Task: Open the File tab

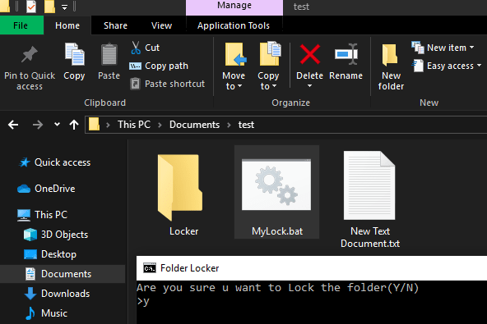Action: (21, 25)
